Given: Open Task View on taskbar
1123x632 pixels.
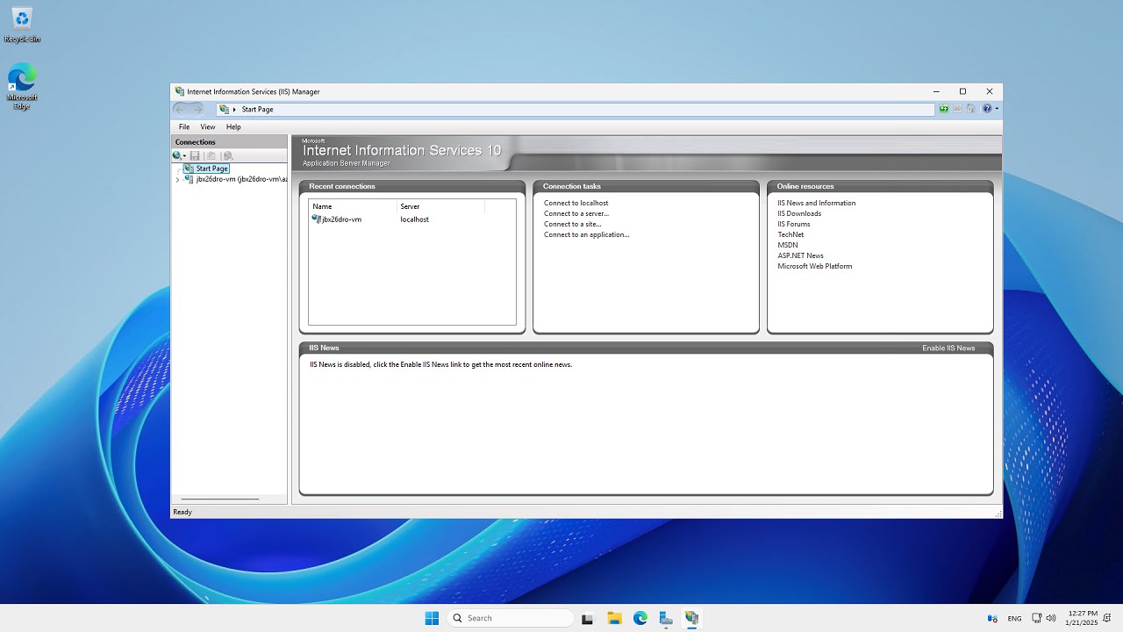Looking at the screenshot, I should (x=588, y=618).
